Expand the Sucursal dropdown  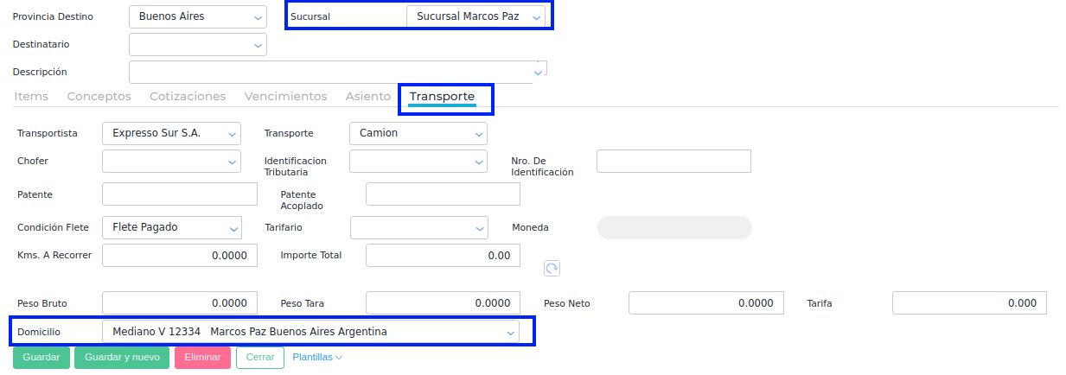point(476,16)
